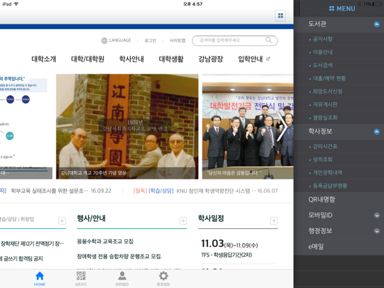Open 응용수학과 교육조교 모집 post

click(105, 241)
